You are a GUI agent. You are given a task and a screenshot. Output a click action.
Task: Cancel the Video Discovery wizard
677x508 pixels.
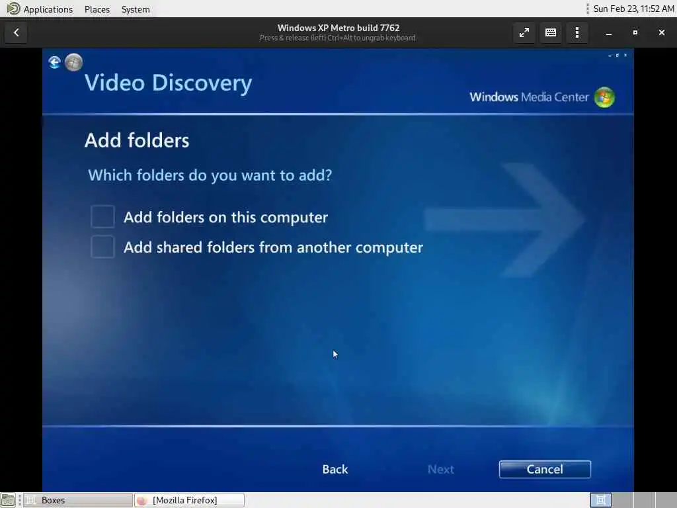[x=545, y=469]
